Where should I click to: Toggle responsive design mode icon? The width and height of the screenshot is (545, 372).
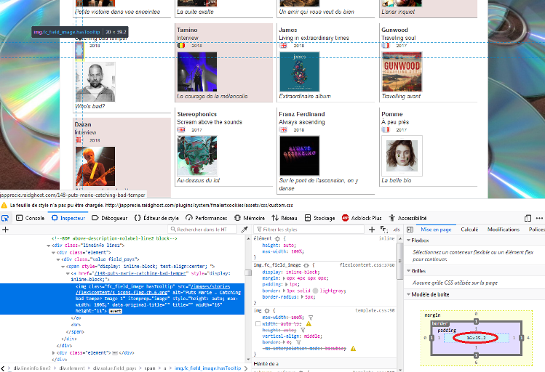tap(528, 218)
